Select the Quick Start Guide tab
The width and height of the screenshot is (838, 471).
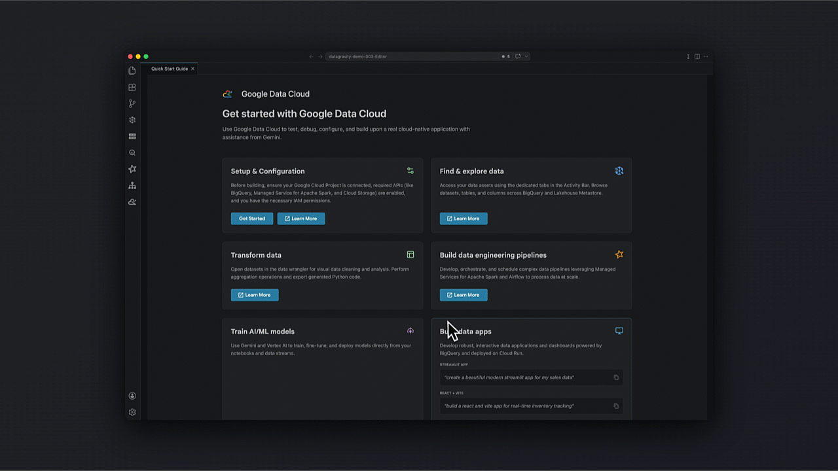tap(170, 69)
